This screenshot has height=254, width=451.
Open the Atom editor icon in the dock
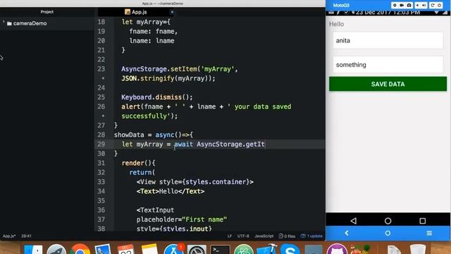(x=244, y=249)
